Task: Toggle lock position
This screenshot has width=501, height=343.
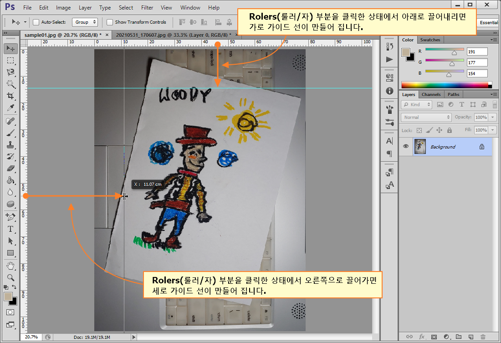Action: [x=440, y=130]
